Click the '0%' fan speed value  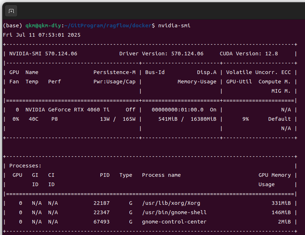point(16,119)
